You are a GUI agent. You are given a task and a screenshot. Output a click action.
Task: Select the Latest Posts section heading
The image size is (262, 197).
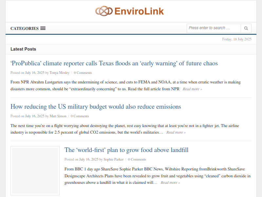click(x=23, y=49)
